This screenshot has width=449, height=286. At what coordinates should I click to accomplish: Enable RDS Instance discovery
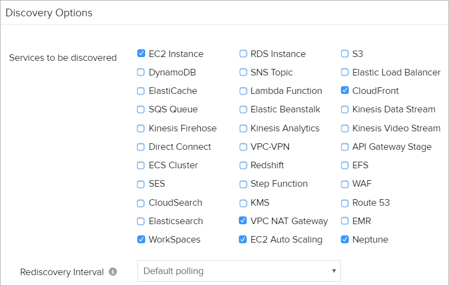(x=243, y=54)
